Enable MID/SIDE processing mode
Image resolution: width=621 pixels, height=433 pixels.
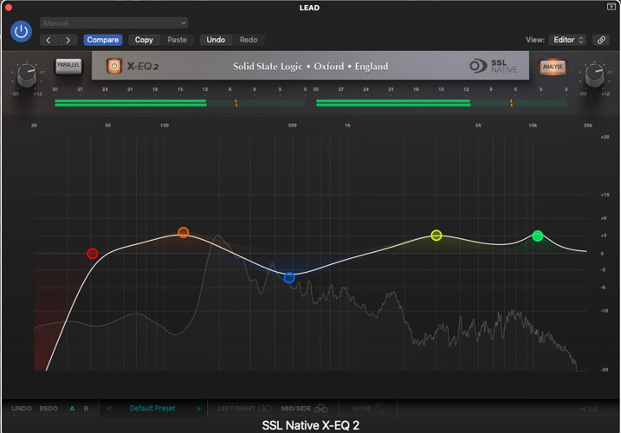pyautogui.click(x=304, y=409)
